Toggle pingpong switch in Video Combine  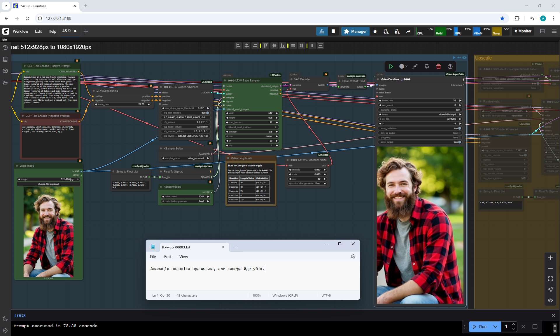tap(459, 137)
